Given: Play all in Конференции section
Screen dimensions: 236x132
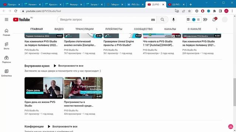Looking at the screenshot, I should [x=63, y=126].
